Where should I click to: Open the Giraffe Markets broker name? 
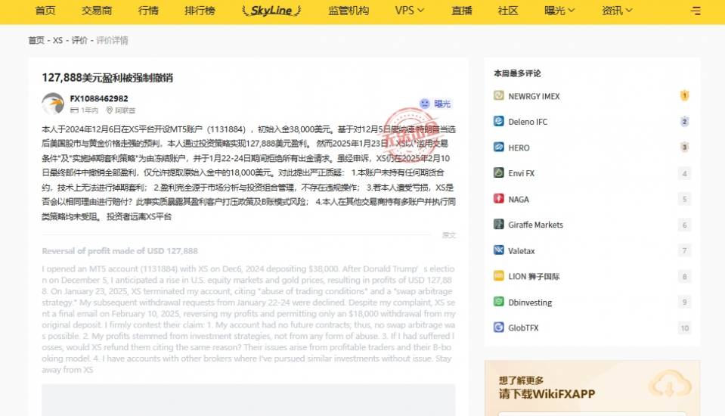point(535,225)
